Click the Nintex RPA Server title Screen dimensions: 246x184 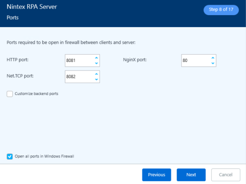click(x=32, y=7)
